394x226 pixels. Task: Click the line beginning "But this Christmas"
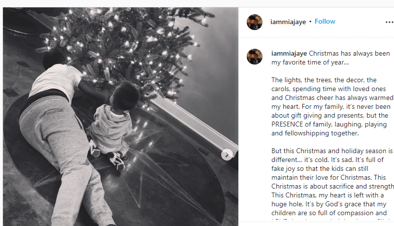click(331, 151)
